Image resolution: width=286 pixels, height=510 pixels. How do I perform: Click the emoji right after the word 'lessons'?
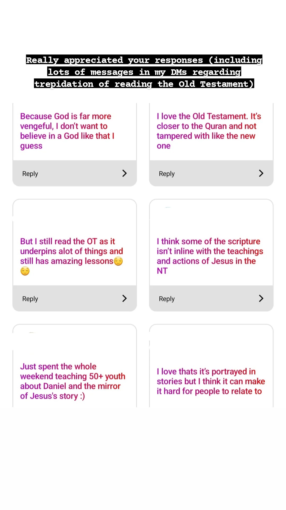(118, 261)
